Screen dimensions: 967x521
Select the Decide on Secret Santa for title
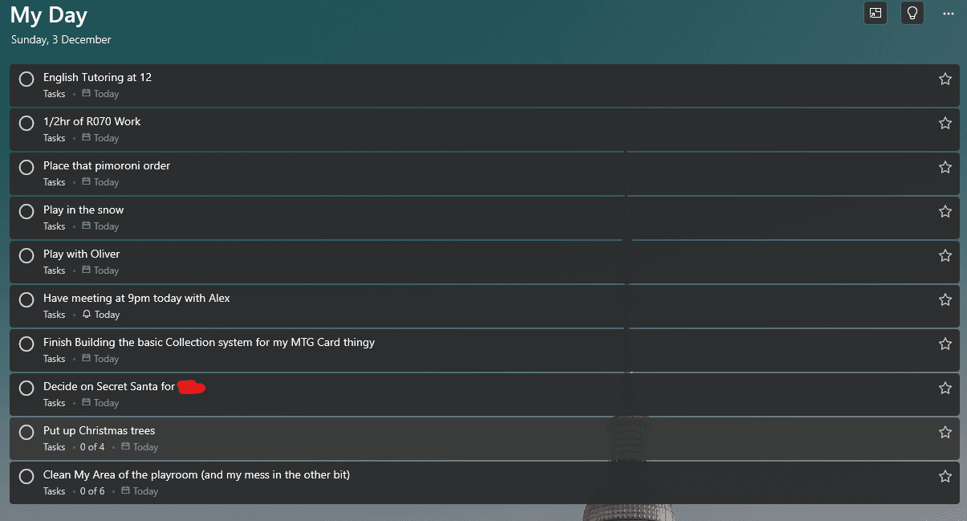tap(109, 386)
